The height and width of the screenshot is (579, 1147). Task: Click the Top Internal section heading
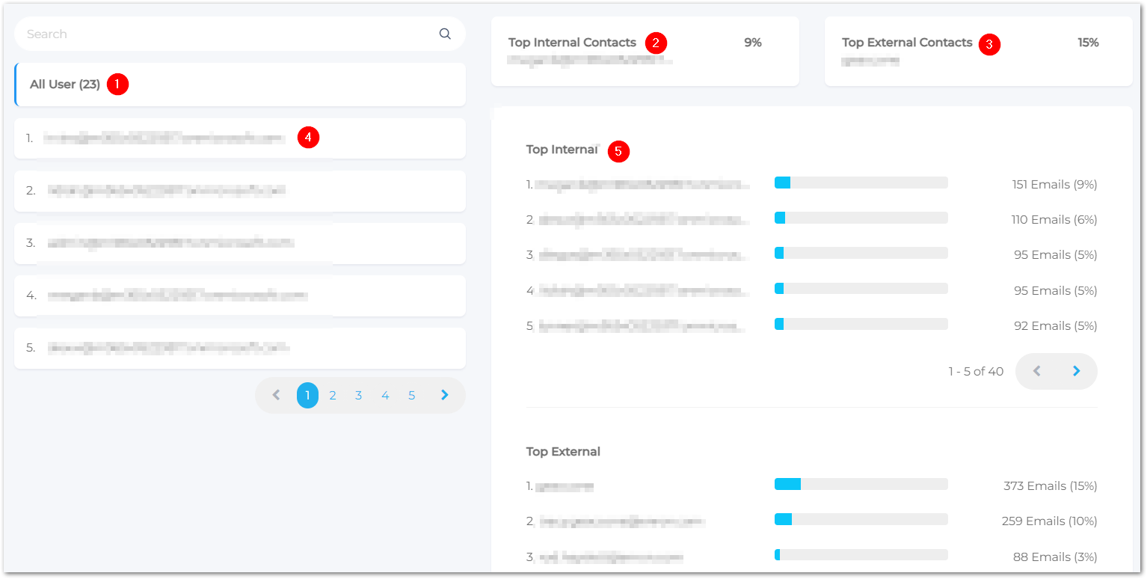pyautogui.click(x=561, y=149)
